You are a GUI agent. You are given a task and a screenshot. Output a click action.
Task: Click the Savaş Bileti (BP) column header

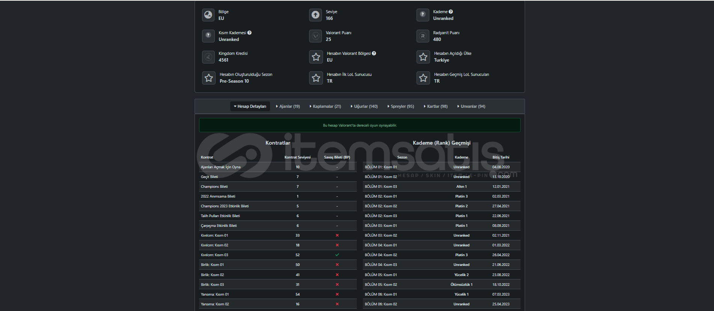[x=337, y=157]
